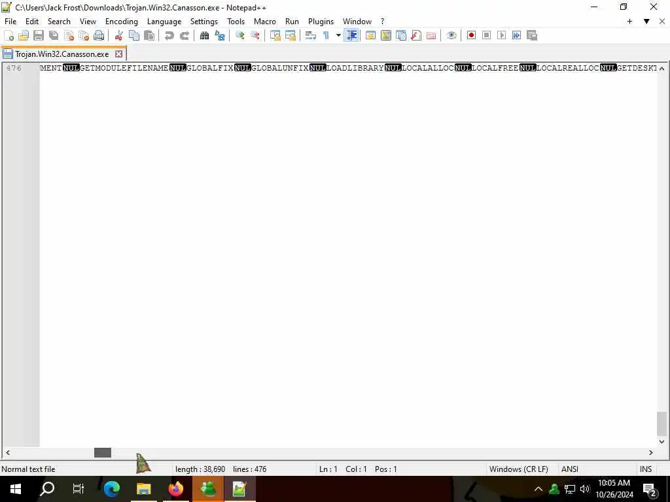Viewport: 670px width, 502px height.
Task: Open the Plugins menu
Action: pyautogui.click(x=321, y=22)
